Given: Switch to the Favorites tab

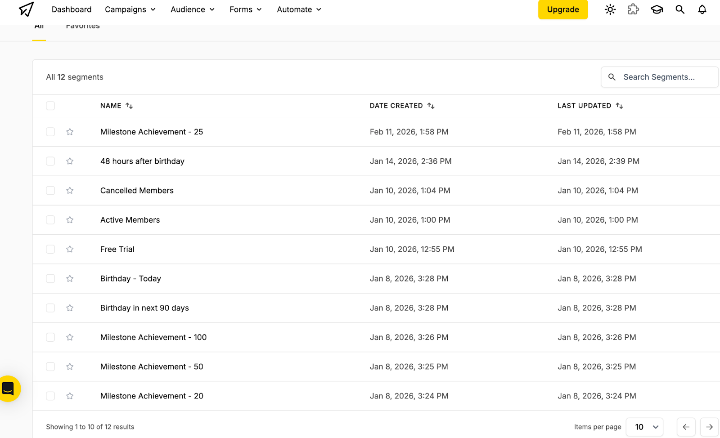Looking at the screenshot, I should pyautogui.click(x=82, y=25).
